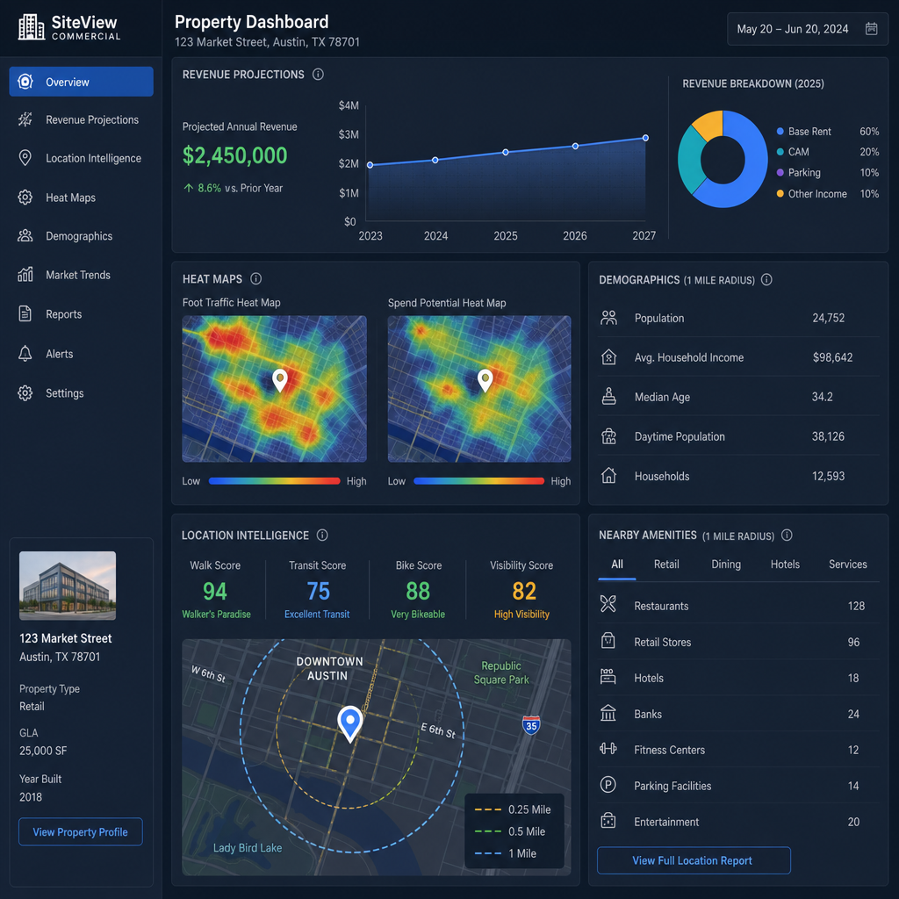Click the Median Age icon
The image size is (899, 899).
click(609, 396)
